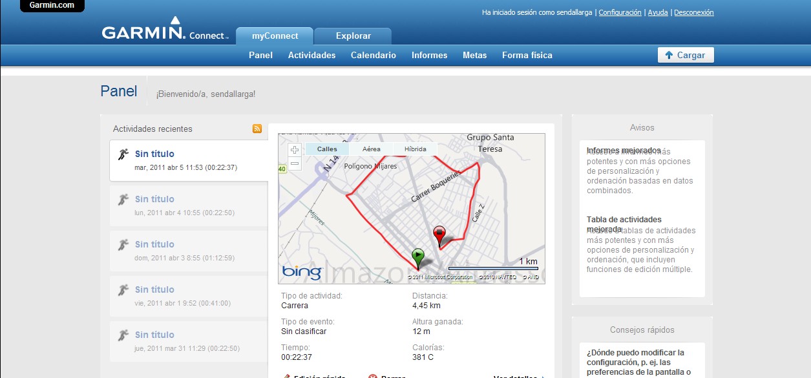This screenshot has width=811, height=378.
Task: Click the '¡Bienvenido/a, sendallarga!' greeting
Action: (x=205, y=94)
